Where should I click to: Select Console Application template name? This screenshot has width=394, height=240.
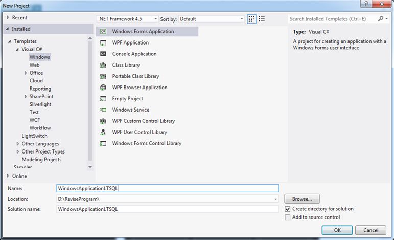coord(134,54)
